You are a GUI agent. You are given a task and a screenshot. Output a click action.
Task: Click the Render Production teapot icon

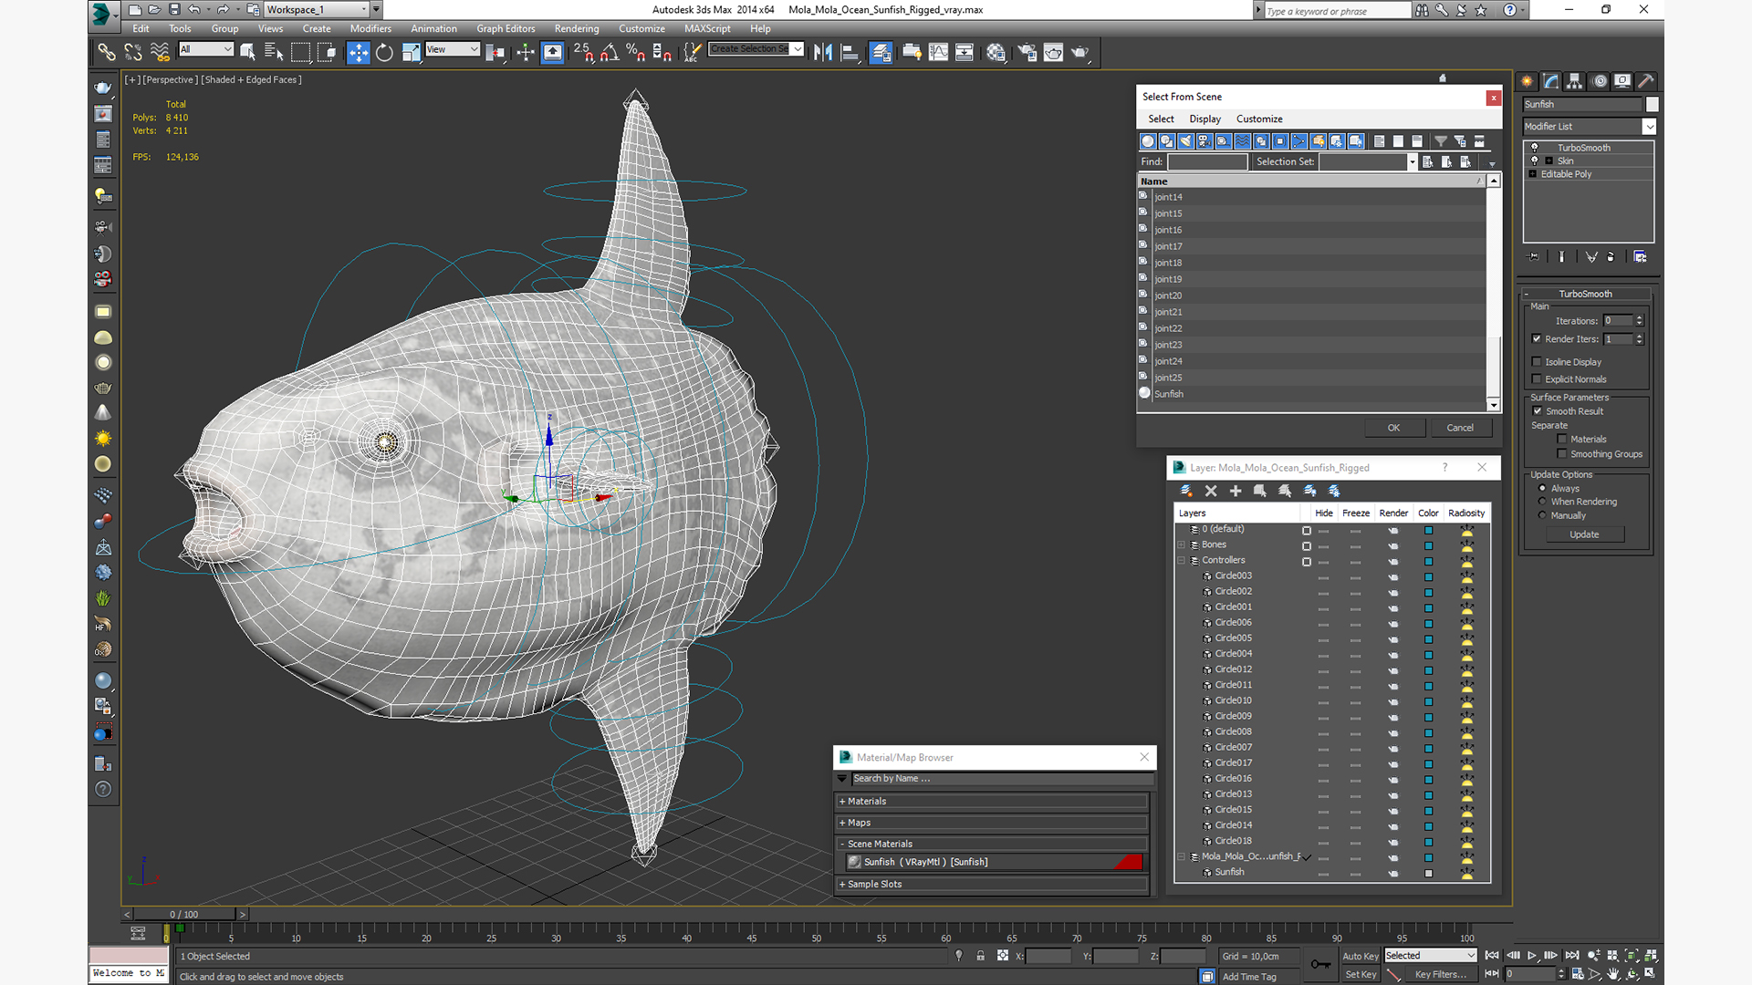[1079, 52]
